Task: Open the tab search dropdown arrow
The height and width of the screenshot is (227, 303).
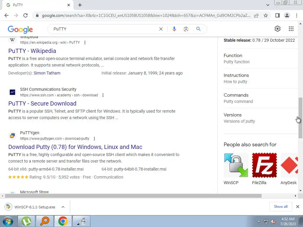Action: pos(267,5)
